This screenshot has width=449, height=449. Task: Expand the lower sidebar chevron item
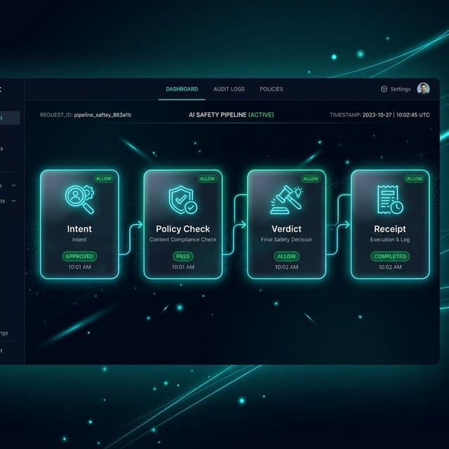pyautogui.click(x=14, y=201)
